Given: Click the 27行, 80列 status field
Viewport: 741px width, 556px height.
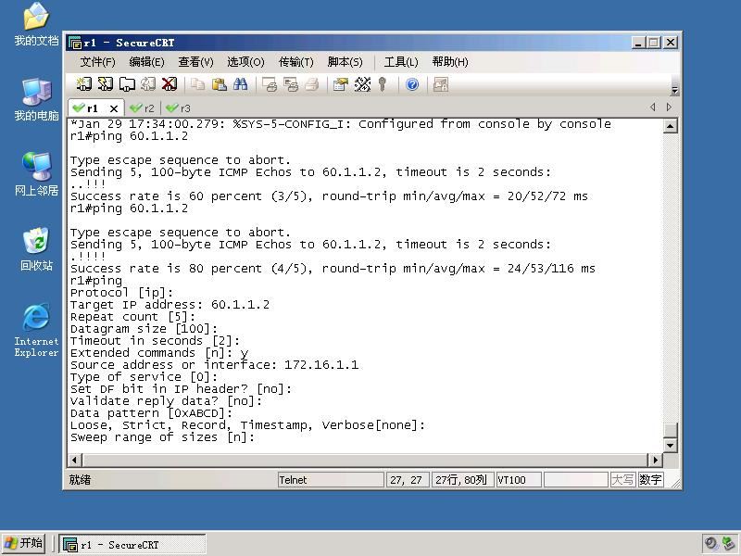Looking at the screenshot, I should (x=461, y=480).
